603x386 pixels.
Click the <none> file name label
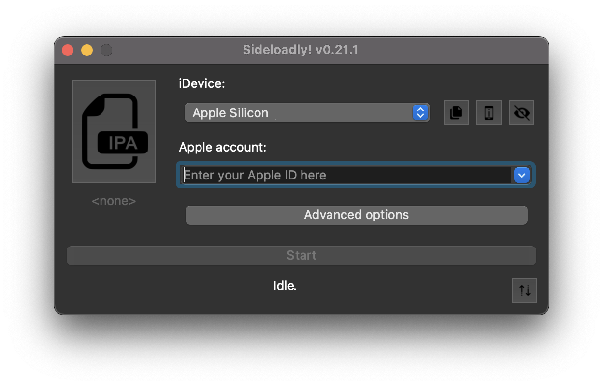pyautogui.click(x=114, y=201)
